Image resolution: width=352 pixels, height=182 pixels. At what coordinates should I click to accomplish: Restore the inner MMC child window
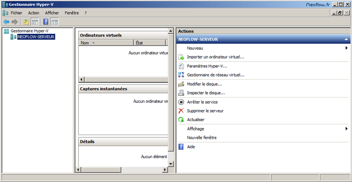point(341,13)
